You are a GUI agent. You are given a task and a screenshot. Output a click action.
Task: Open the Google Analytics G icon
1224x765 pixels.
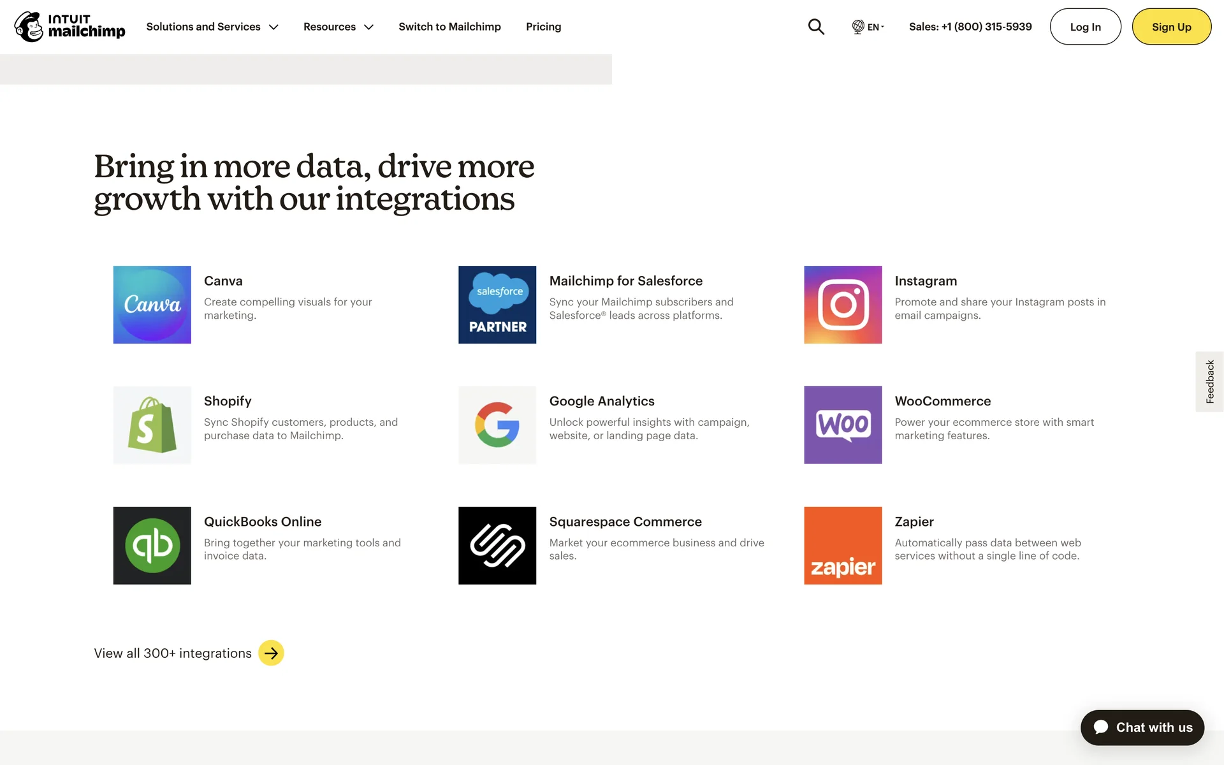click(x=497, y=425)
